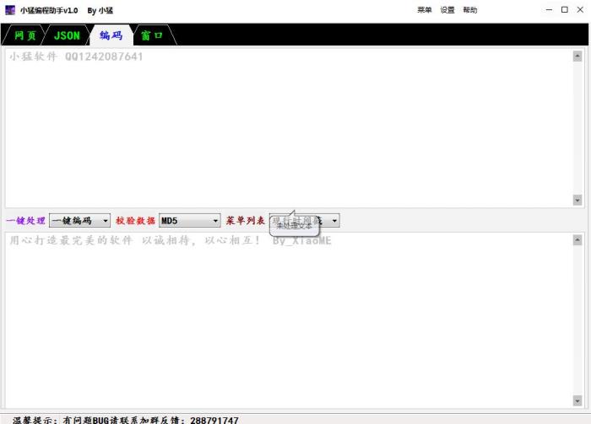
Task: Switch to the 窗口 tab
Action: pos(151,35)
